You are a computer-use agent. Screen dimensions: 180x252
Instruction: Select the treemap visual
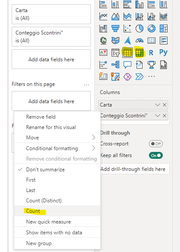point(164,28)
